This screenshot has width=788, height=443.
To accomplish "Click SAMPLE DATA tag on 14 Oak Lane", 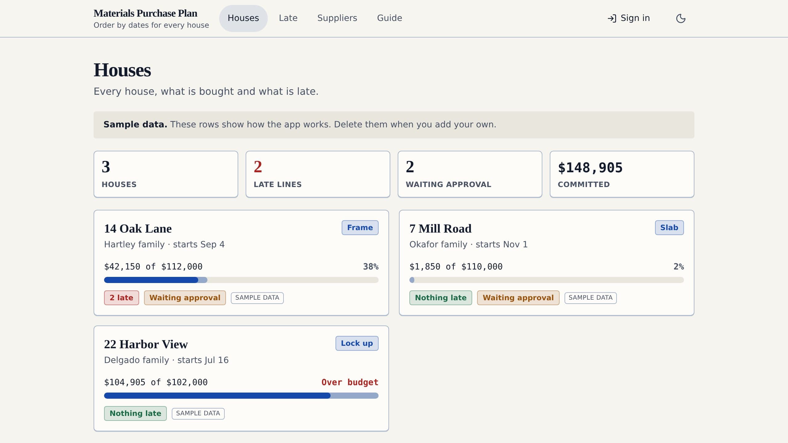I will click(x=257, y=298).
